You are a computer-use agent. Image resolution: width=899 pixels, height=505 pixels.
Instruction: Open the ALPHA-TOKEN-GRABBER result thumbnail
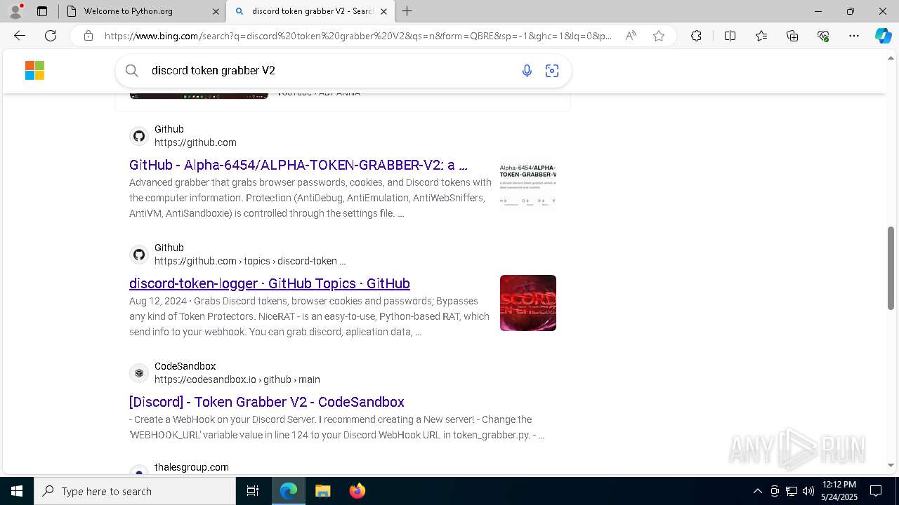[528, 185]
